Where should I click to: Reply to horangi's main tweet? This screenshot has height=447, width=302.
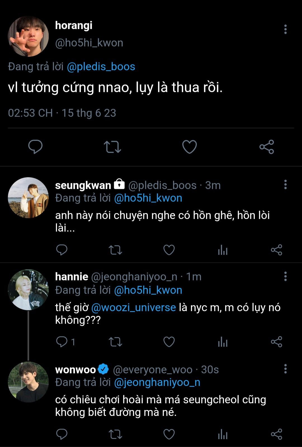click(x=36, y=147)
